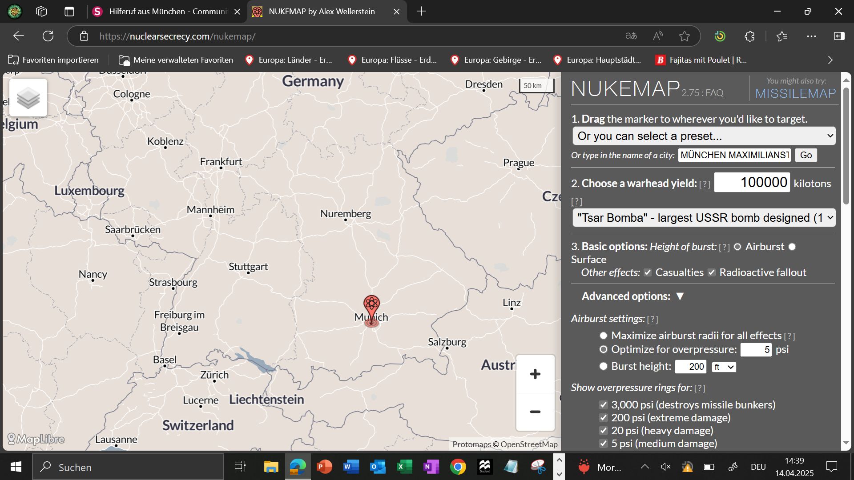Zoom out with the map minus button
The height and width of the screenshot is (480, 854).
coord(535,412)
